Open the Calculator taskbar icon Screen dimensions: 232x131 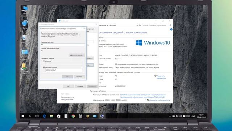[66, 116]
